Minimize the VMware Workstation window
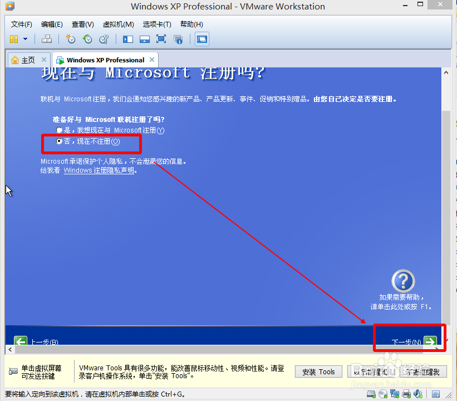457x401 pixels. tap(405, 5)
